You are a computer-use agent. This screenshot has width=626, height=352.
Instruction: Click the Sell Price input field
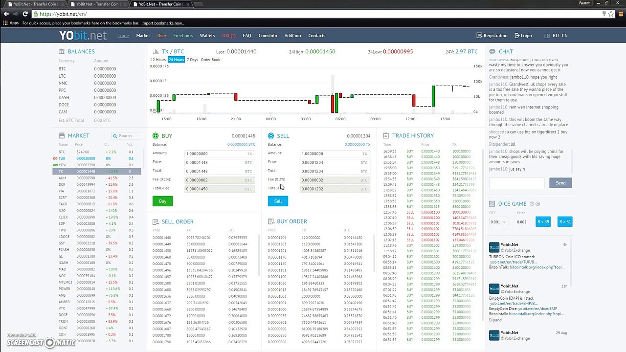click(x=335, y=162)
